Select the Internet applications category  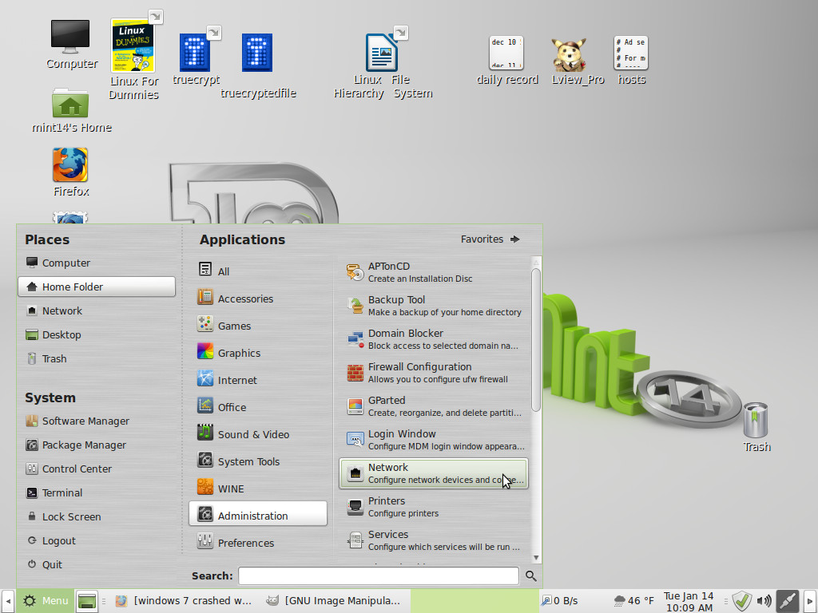tap(237, 380)
